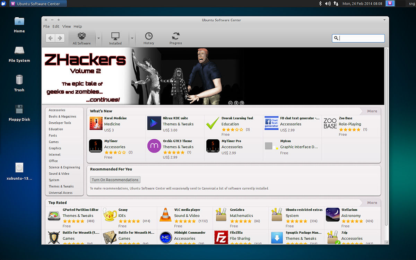
Task: Go back with the left arrow button
Action: (51, 38)
